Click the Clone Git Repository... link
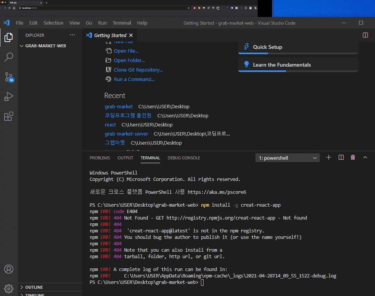Viewport: 375px width, 296px height. coord(138,70)
